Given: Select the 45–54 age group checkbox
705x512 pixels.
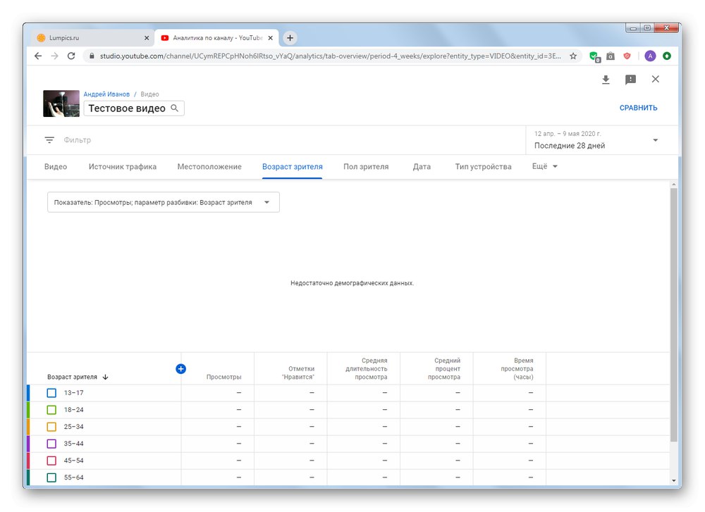Looking at the screenshot, I should coord(51,461).
